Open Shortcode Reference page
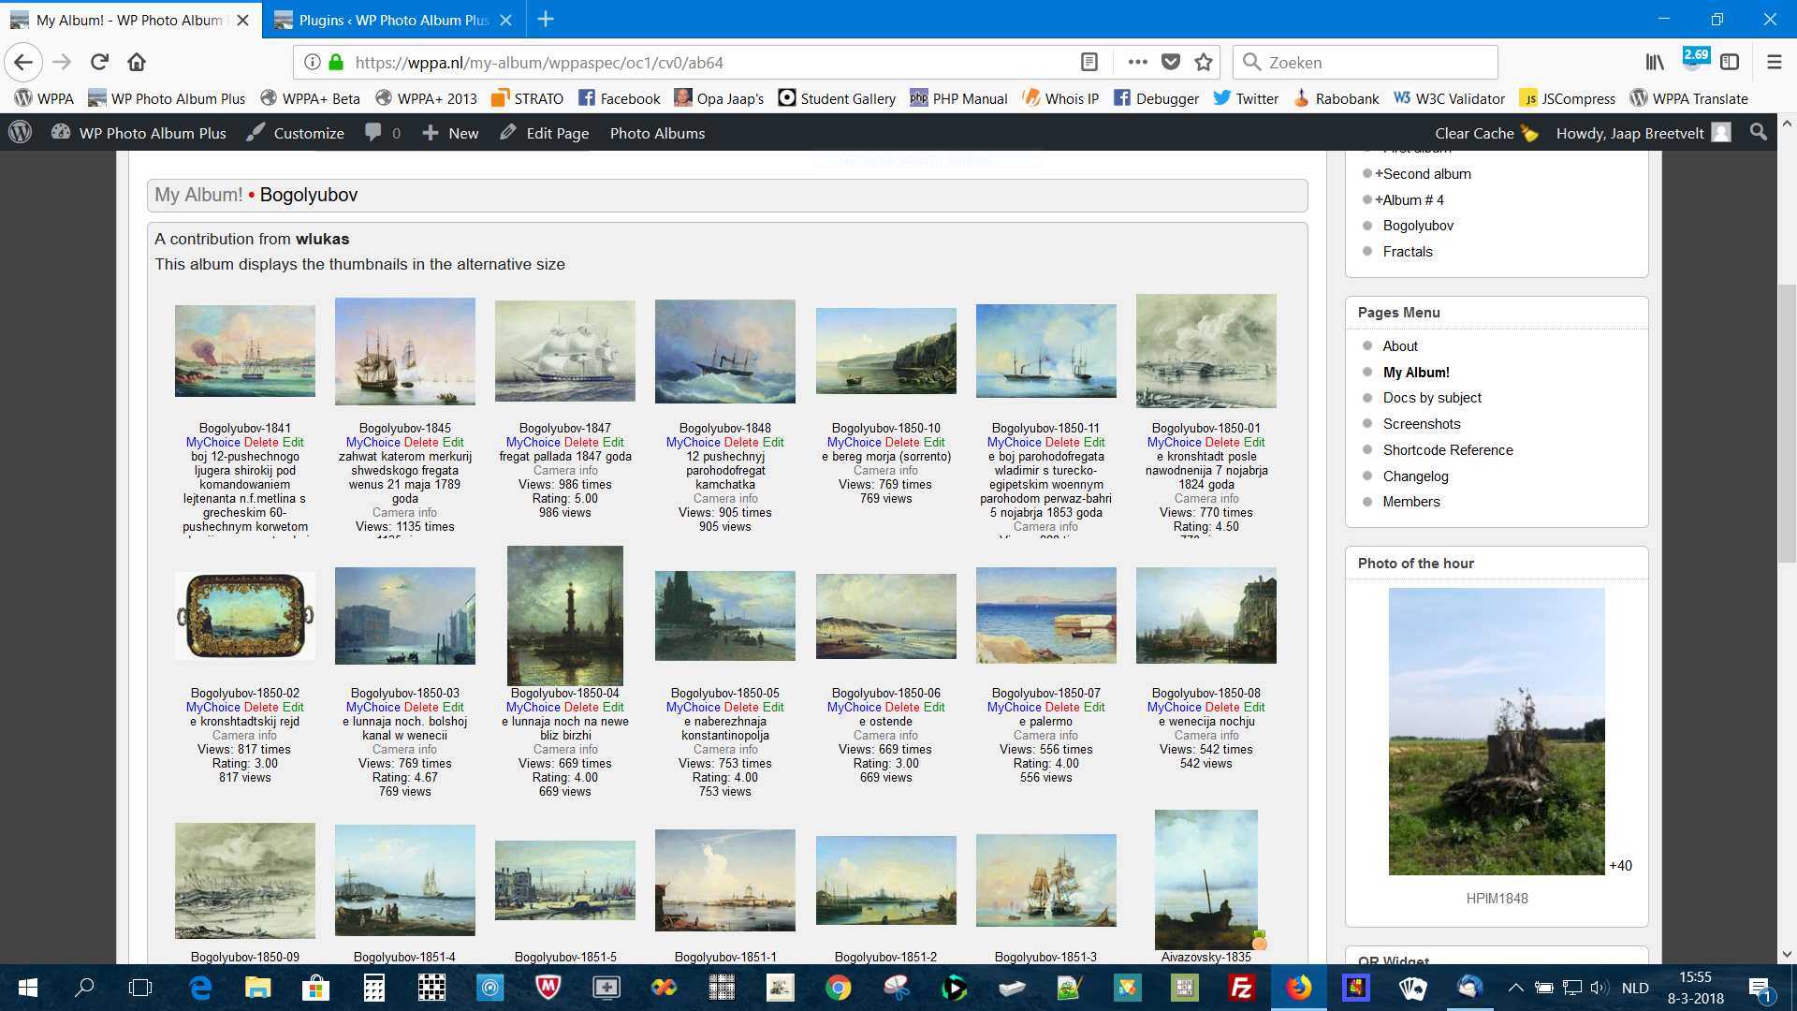This screenshot has height=1011, width=1797. tap(1448, 450)
